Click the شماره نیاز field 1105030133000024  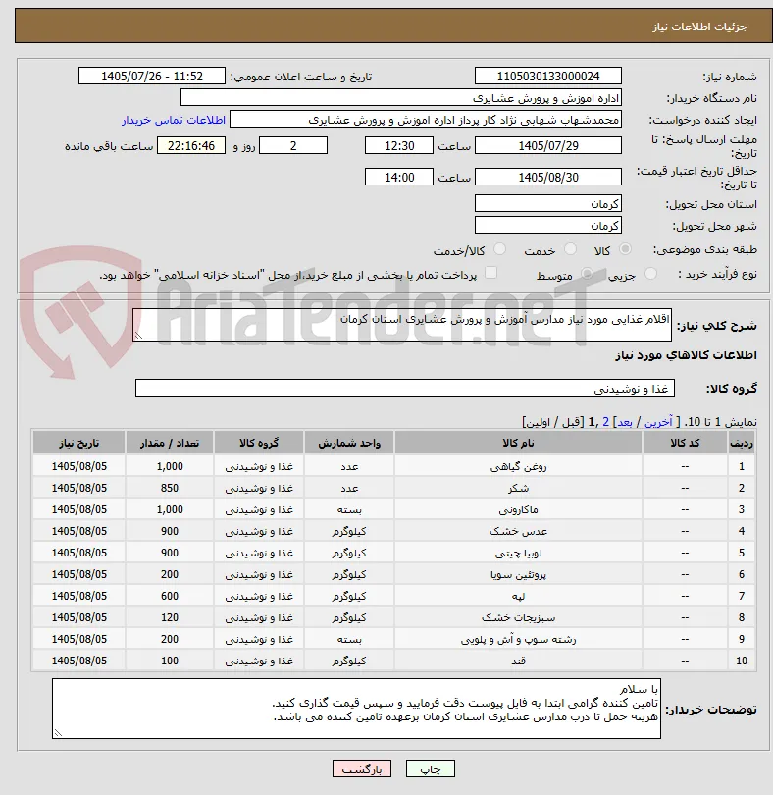548,76
